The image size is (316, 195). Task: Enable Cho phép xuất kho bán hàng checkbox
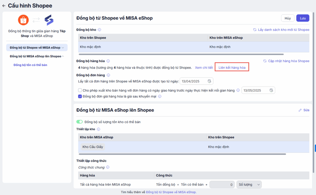click(80, 90)
